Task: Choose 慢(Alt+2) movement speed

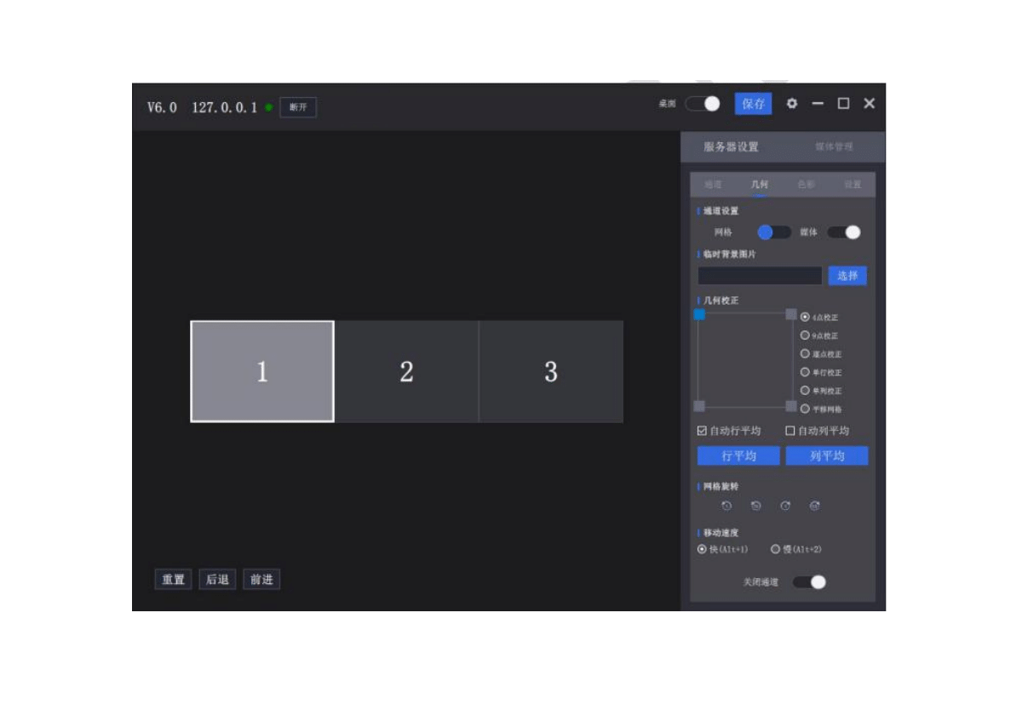Action: (775, 549)
